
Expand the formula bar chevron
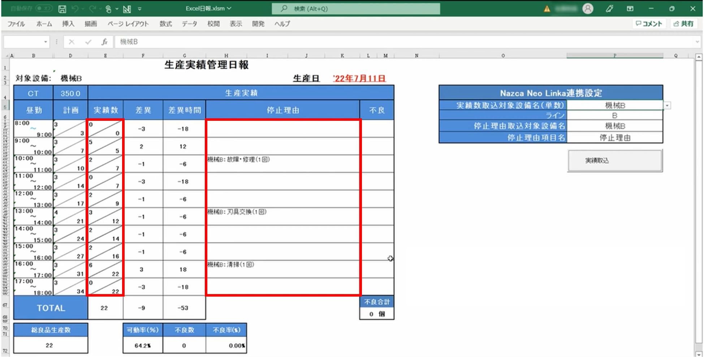point(697,42)
